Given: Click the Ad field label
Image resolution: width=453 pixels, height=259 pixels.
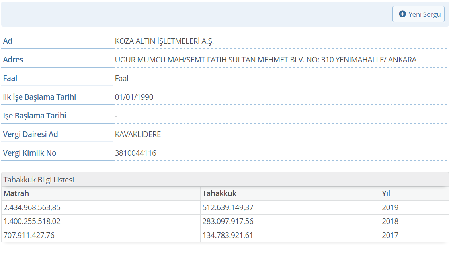Looking at the screenshot, I should (8, 41).
